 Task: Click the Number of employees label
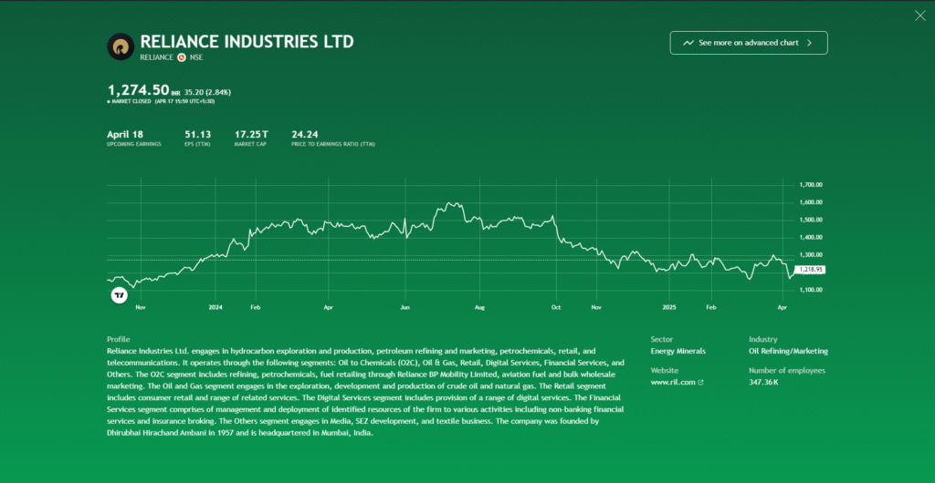(x=787, y=371)
